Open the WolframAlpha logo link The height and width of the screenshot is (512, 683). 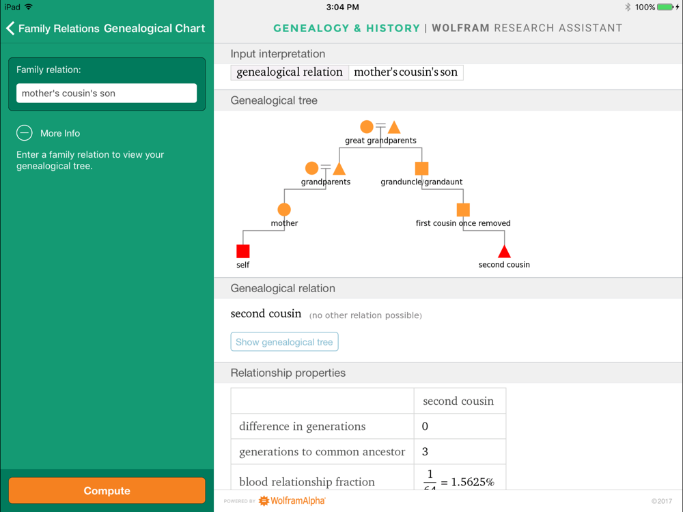point(292,500)
